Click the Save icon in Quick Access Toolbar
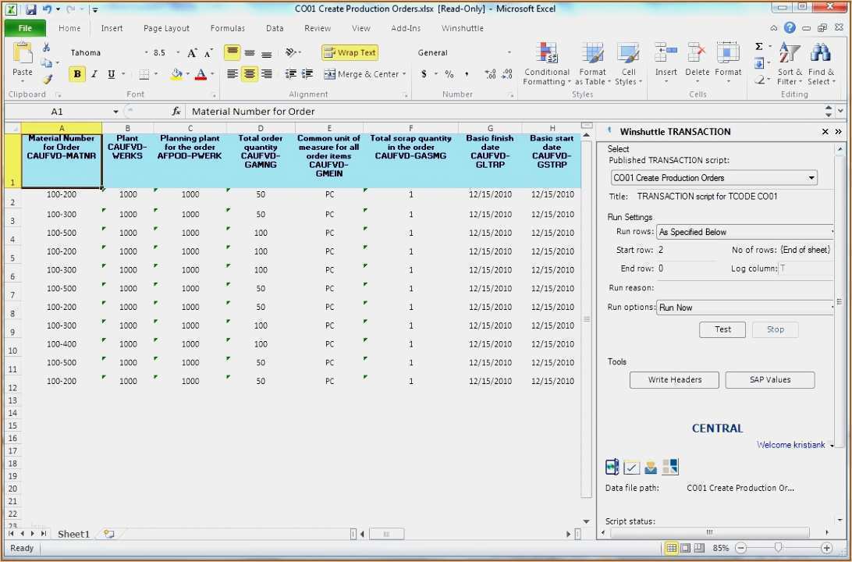Image resolution: width=852 pixels, height=562 pixels. (29, 9)
